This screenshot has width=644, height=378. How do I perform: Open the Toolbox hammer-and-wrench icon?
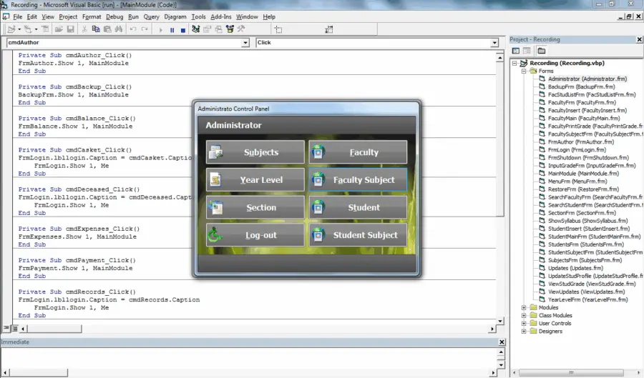(x=242, y=29)
